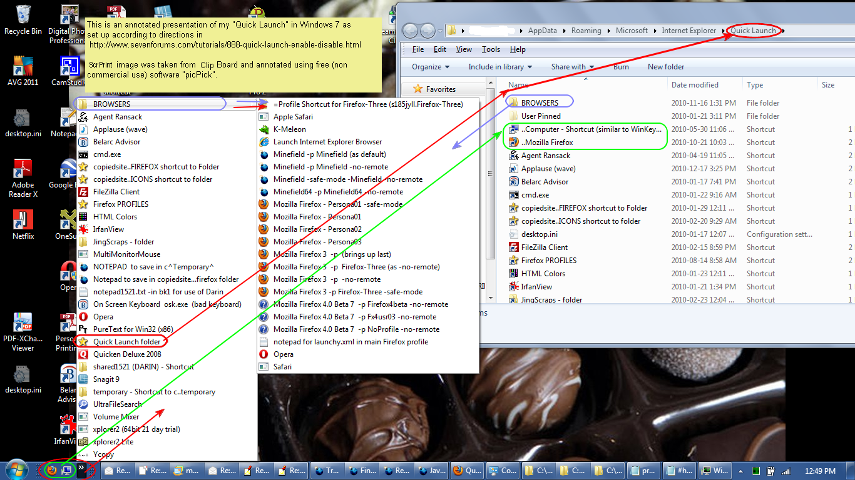Start FileZilla Client from the popup menu
This screenshot has width=855, height=480.
click(x=116, y=192)
